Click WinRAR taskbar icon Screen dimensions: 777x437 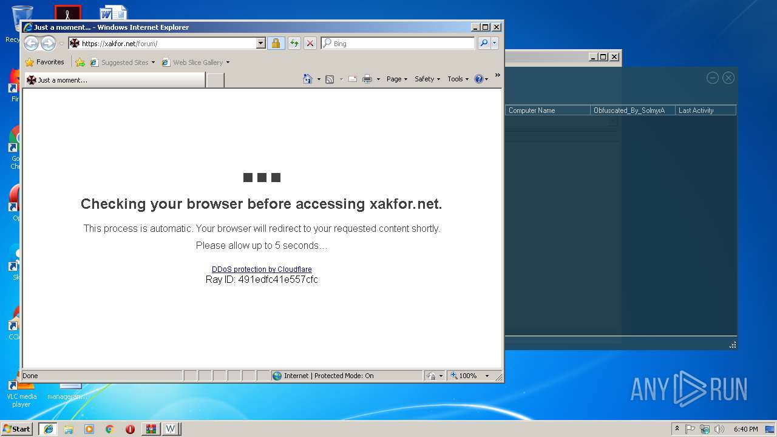point(151,429)
